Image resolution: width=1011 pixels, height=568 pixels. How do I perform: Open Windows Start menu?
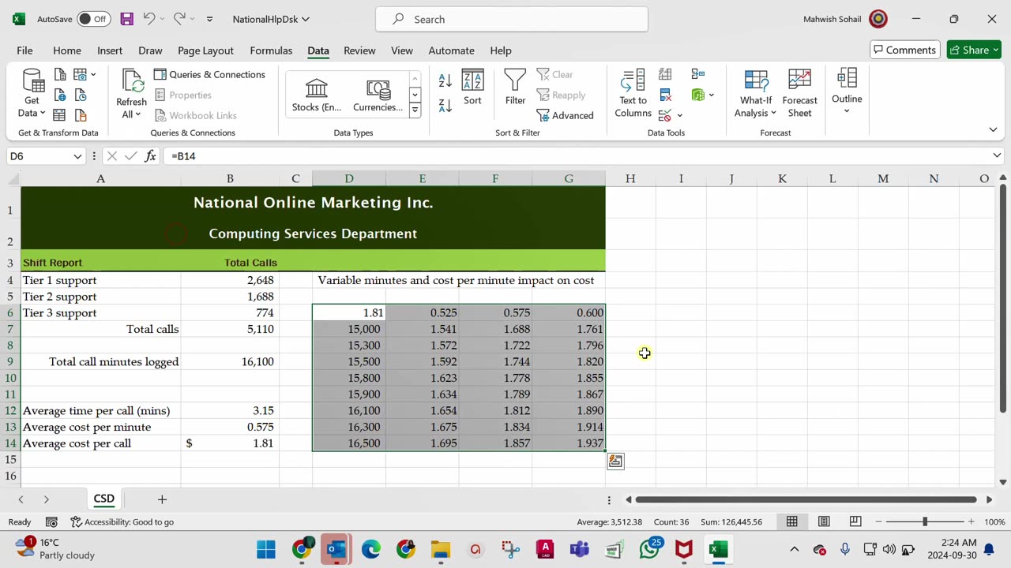click(x=266, y=549)
